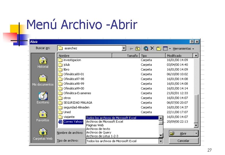Select the jclub folder icon
Screen dimensions: 225x155
(x=60, y=65)
